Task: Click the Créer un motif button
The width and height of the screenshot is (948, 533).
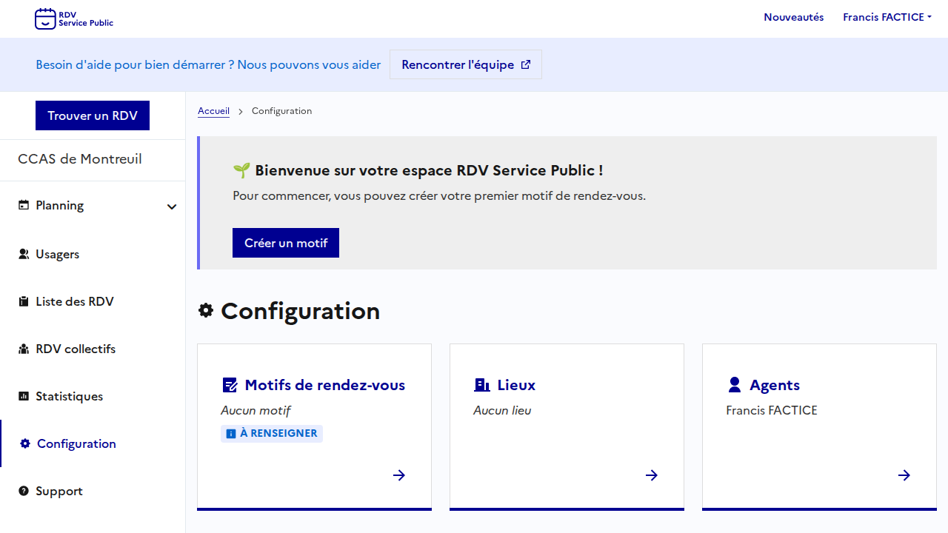Action: [286, 243]
